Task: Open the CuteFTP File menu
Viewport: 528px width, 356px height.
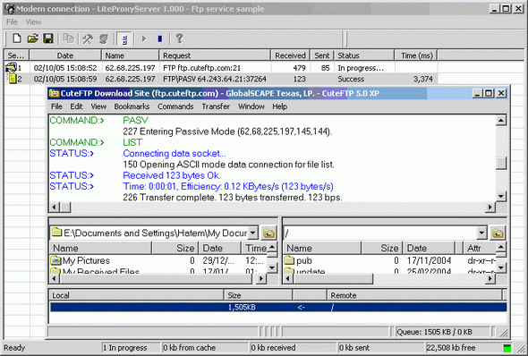Action: [x=56, y=106]
